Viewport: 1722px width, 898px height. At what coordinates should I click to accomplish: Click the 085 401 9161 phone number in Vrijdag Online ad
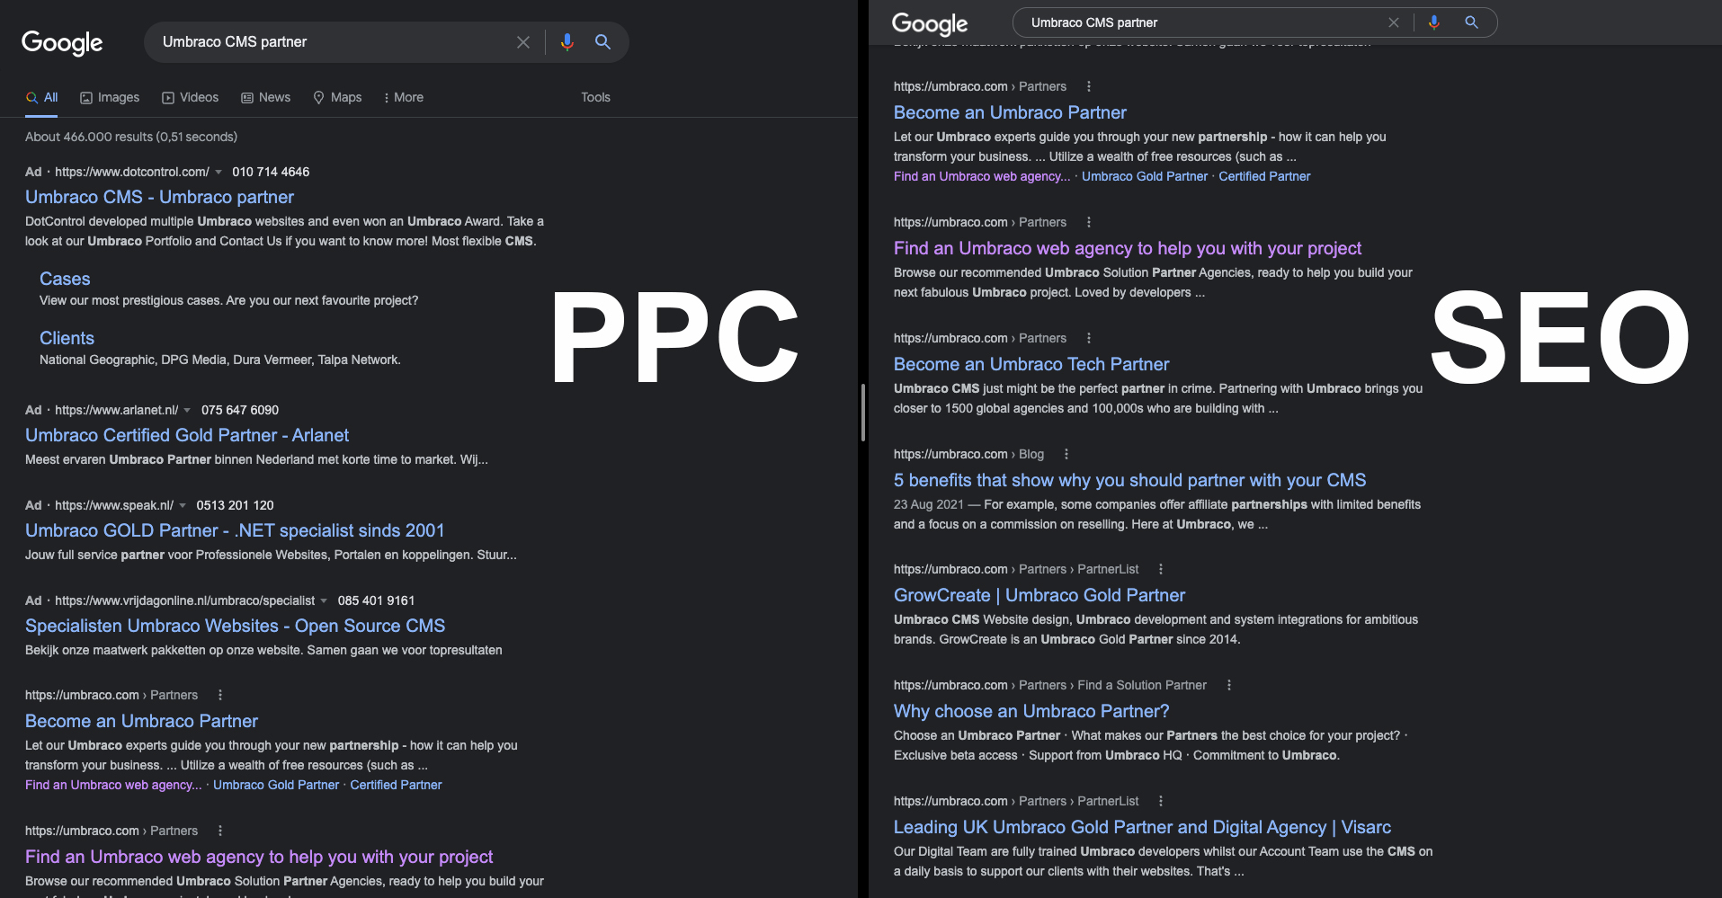(376, 600)
